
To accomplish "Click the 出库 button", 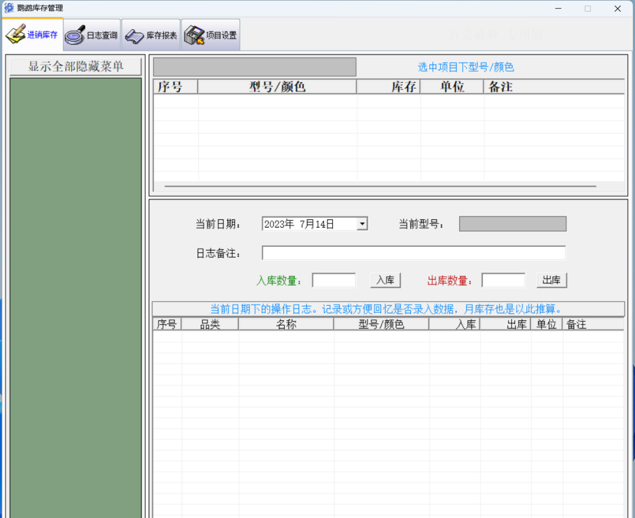I will click(x=552, y=280).
